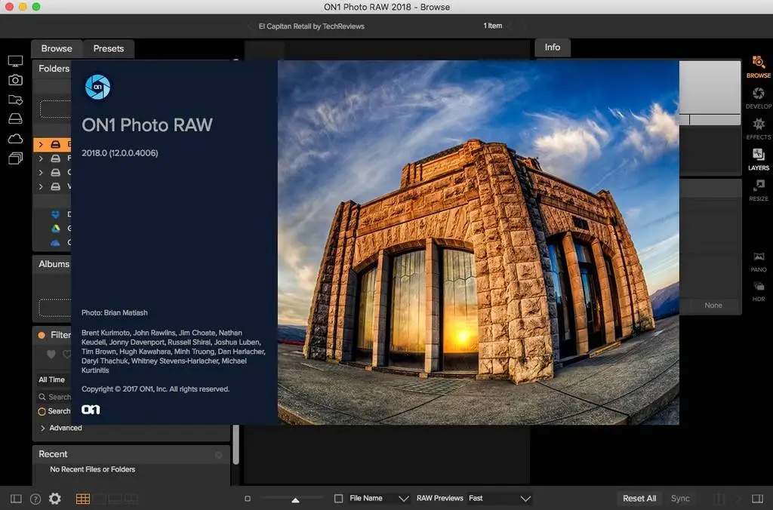Open the All Time date filter
This screenshot has height=510, width=773.
coord(52,379)
